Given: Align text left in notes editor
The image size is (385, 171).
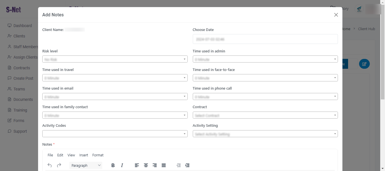Looking at the screenshot, I should (x=137, y=165).
